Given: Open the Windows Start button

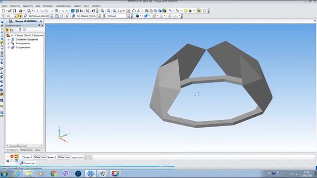Looking at the screenshot, I should (4, 174).
